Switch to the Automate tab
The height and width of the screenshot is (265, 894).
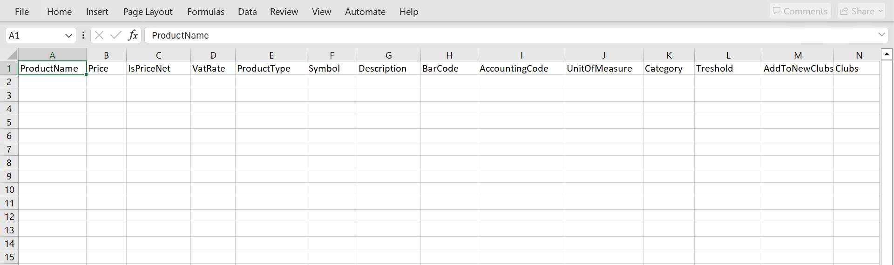(x=365, y=12)
